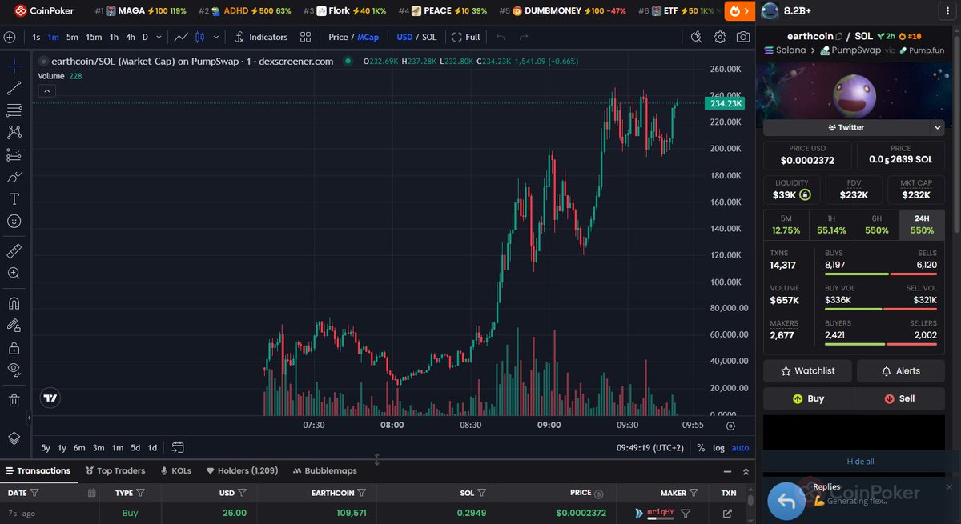
Task: Select the 5m timeframe
Action: pyautogui.click(x=72, y=37)
